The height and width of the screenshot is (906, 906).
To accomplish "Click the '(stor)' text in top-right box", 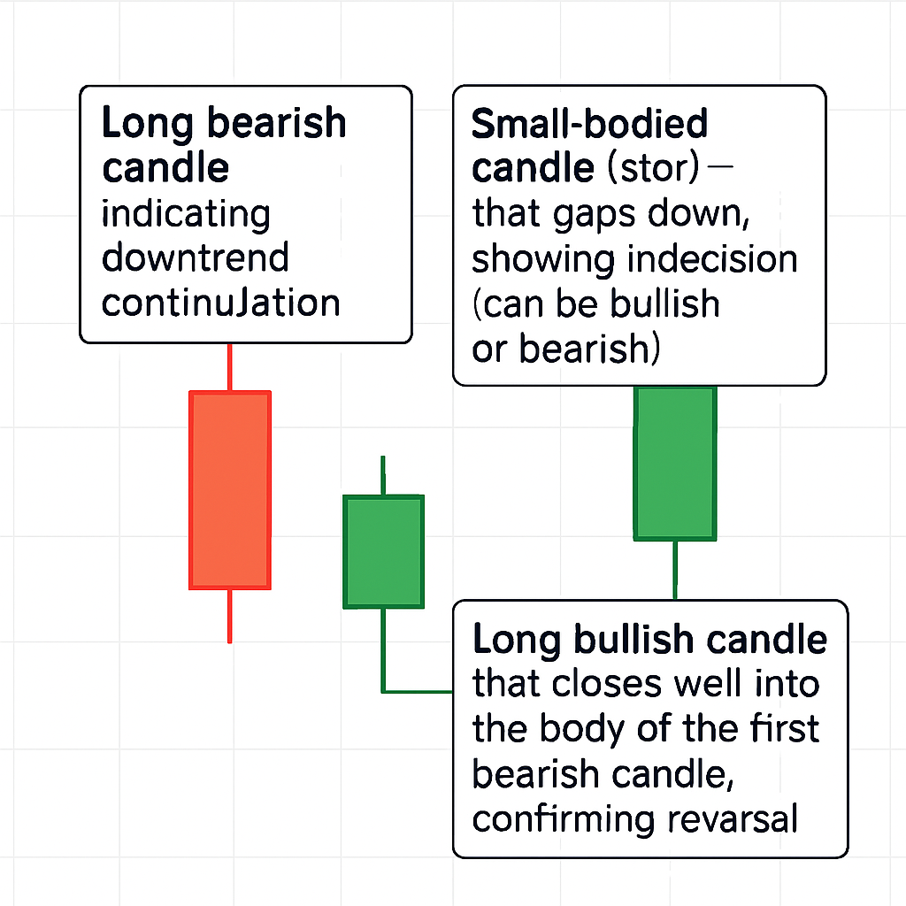I will [654, 167].
